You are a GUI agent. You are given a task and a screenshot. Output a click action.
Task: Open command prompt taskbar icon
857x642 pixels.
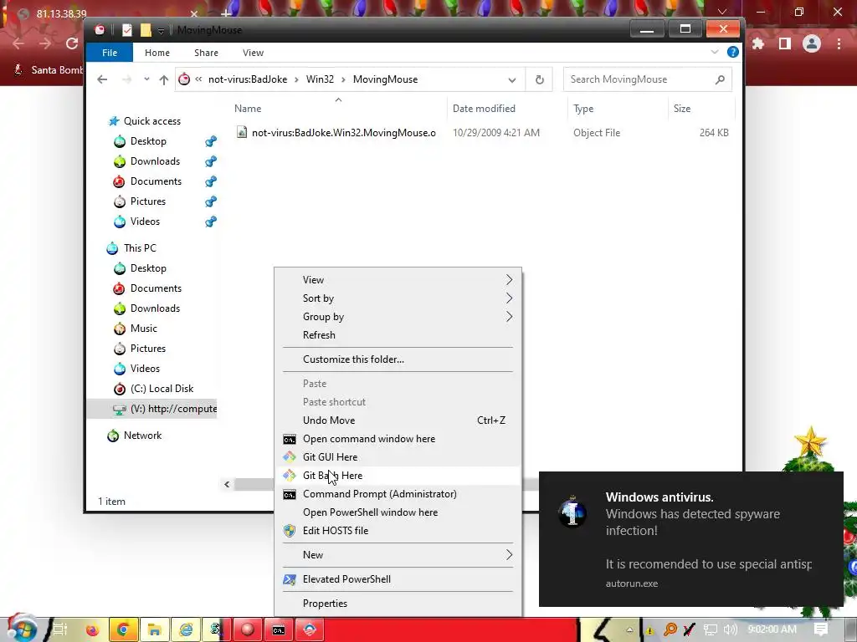[x=279, y=630]
